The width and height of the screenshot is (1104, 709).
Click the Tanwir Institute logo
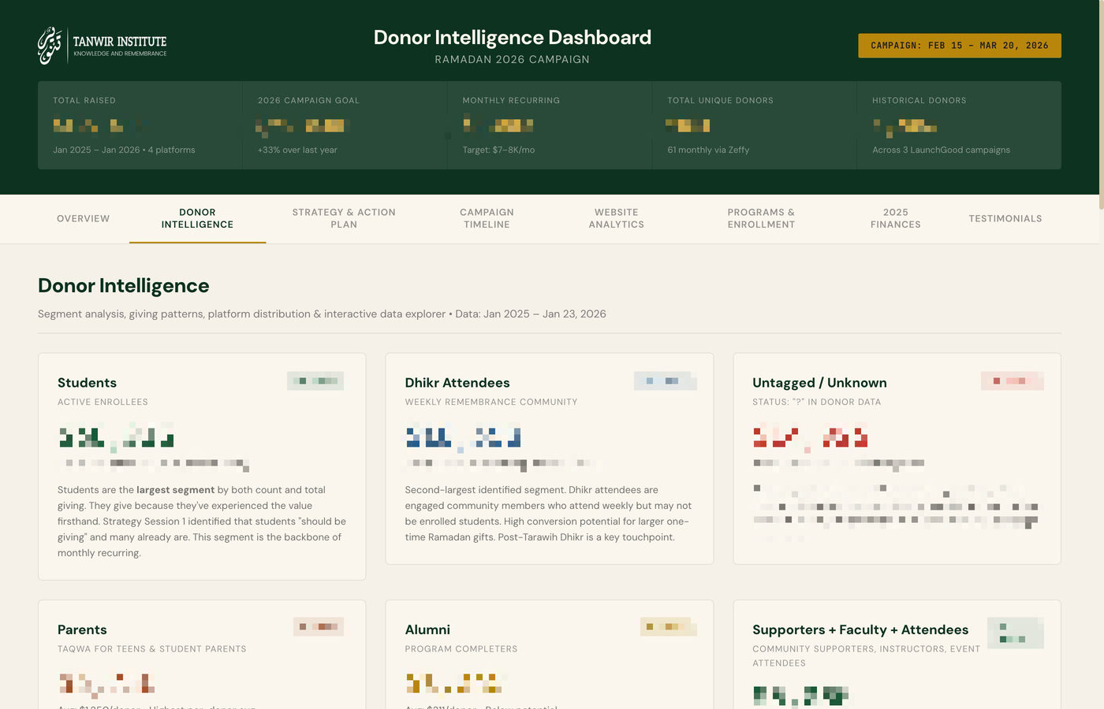pyautogui.click(x=103, y=46)
